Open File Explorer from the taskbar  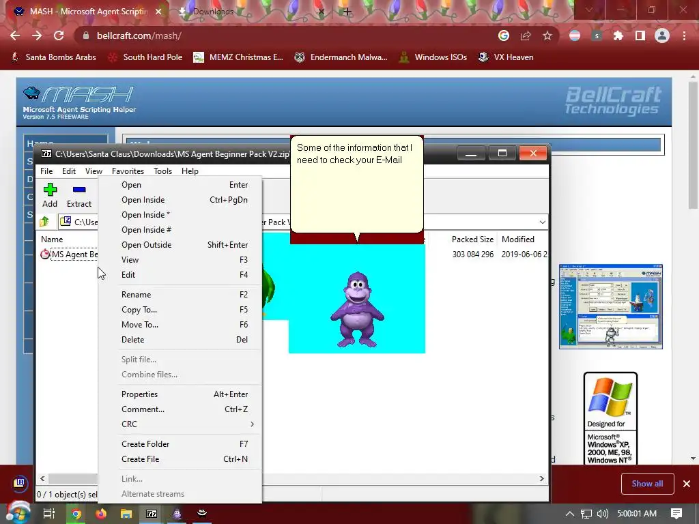[126, 514]
